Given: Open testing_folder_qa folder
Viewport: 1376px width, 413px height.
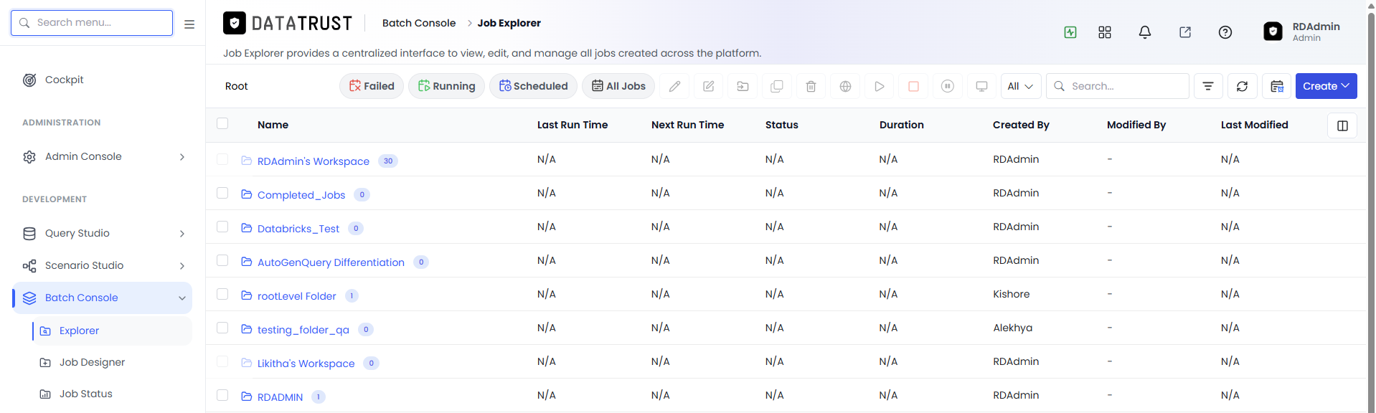Looking at the screenshot, I should coord(303,330).
